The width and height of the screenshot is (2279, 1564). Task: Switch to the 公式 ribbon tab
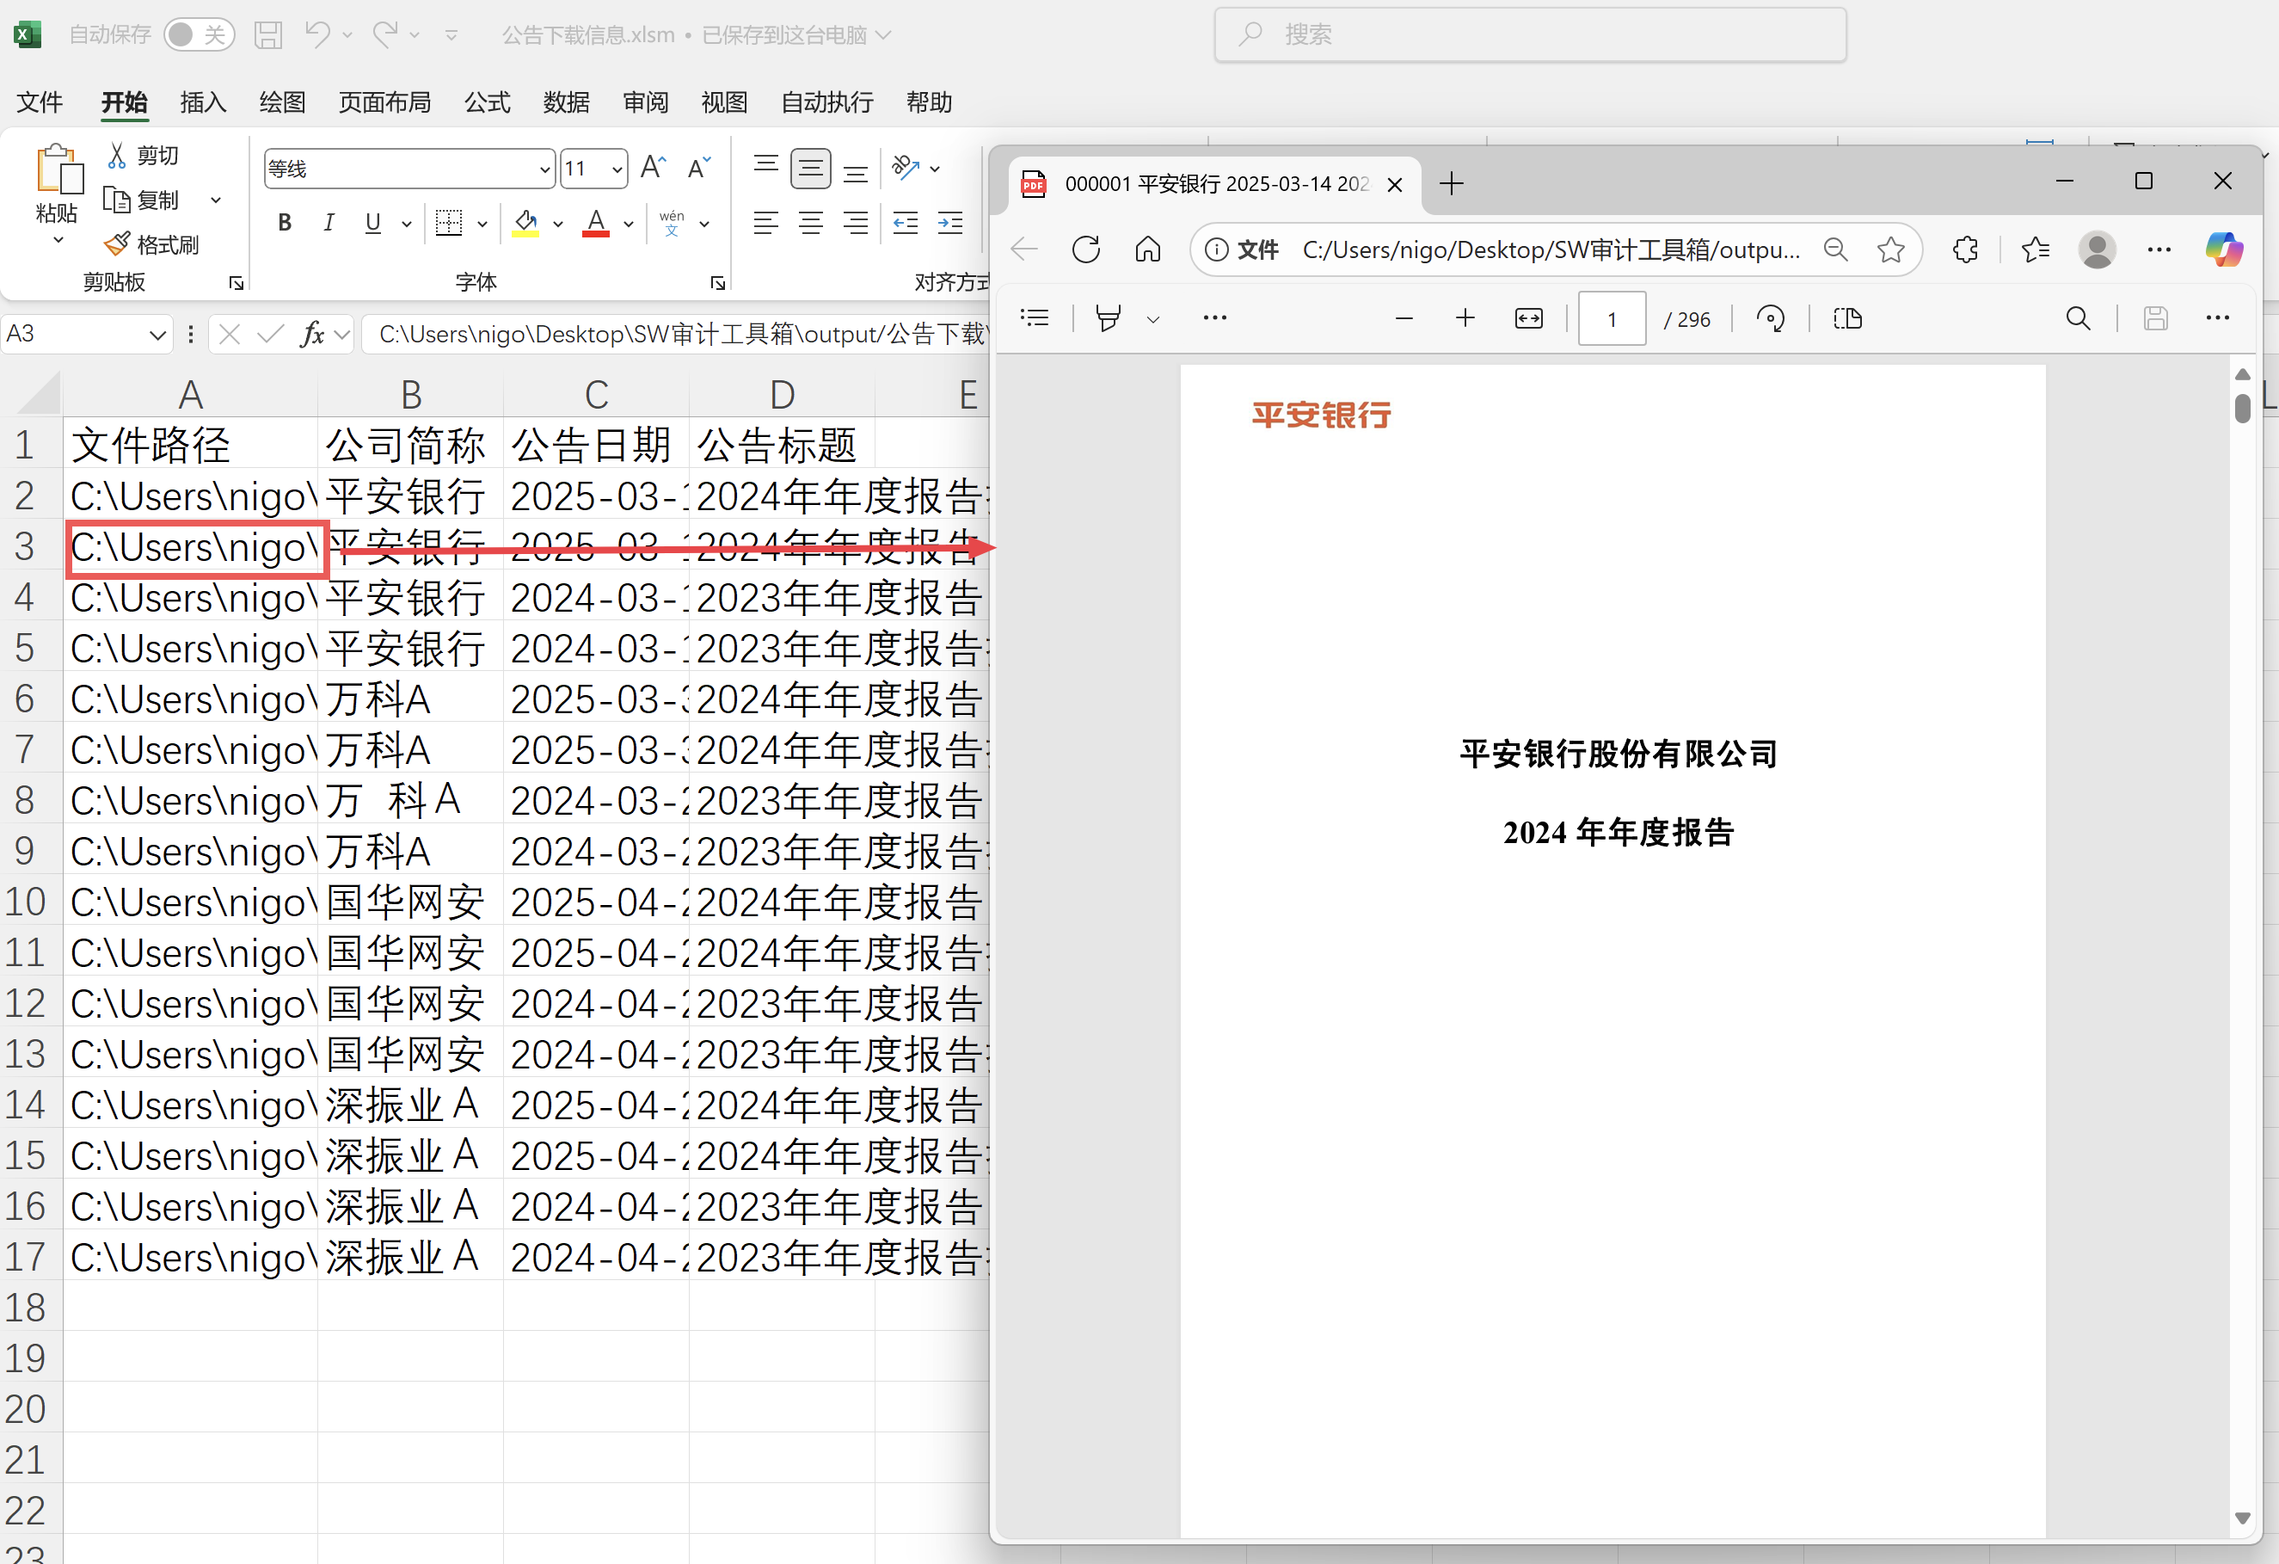(488, 102)
